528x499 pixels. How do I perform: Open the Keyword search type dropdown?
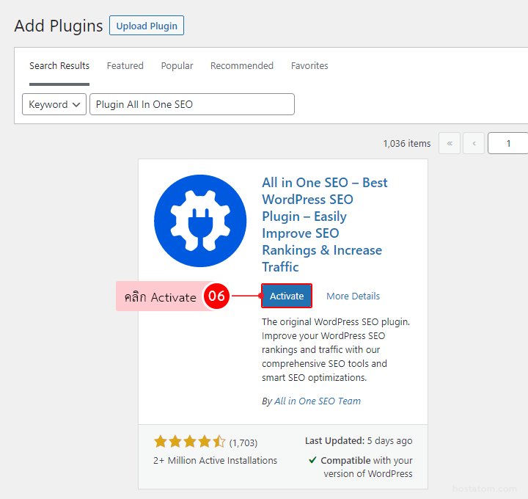pyautogui.click(x=54, y=104)
